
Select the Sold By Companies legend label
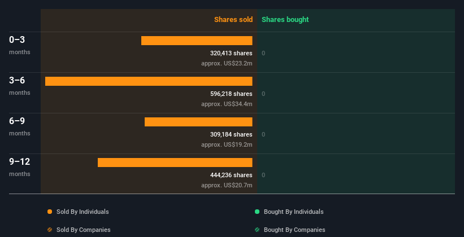(x=84, y=230)
